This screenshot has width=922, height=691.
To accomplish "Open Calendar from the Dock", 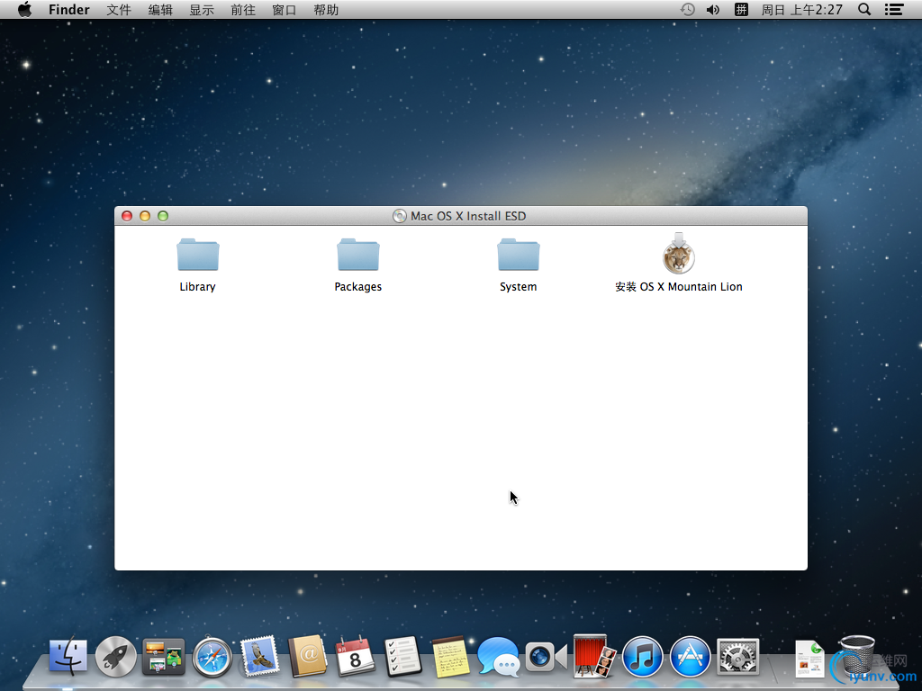I will point(355,656).
